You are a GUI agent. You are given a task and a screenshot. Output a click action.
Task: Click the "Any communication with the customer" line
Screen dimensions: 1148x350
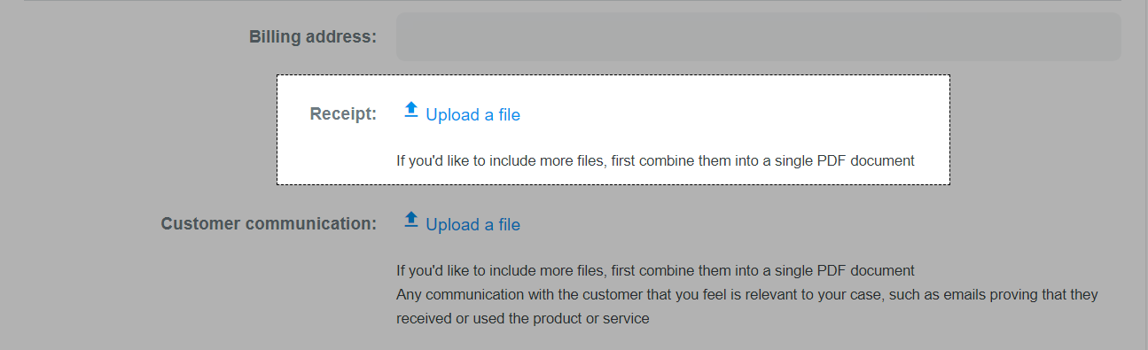(747, 295)
